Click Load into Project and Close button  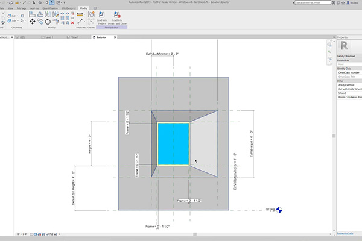[x=117, y=18]
